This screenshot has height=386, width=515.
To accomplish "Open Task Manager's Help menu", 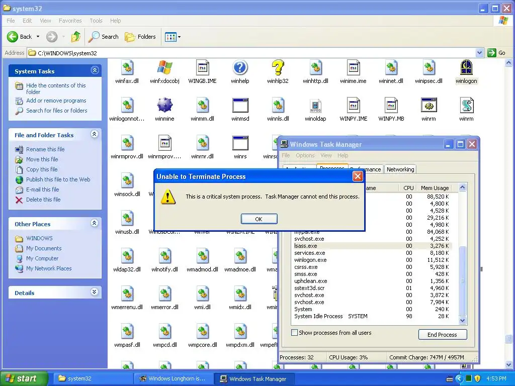I will pyautogui.click(x=342, y=155).
